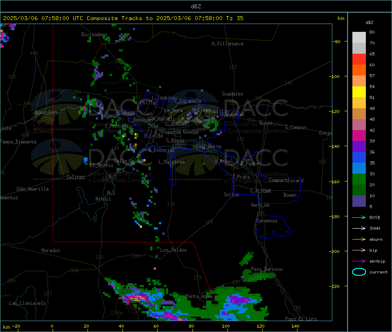Click the '100' tick on the bottom axis
This screenshot has height=332, width=392.
pyautogui.click(x=226, y=326)
